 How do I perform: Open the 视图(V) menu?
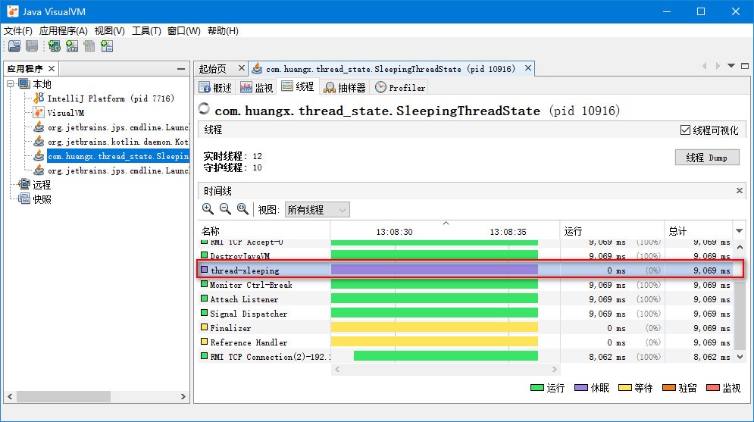110,31
